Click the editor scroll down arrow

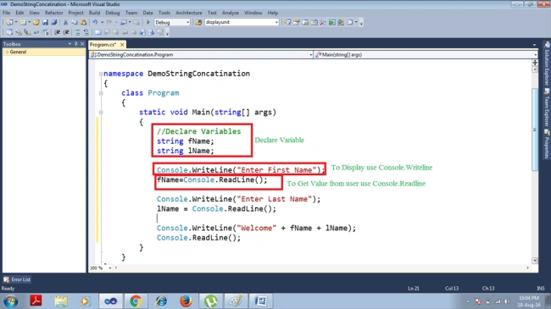pos(535,261)
